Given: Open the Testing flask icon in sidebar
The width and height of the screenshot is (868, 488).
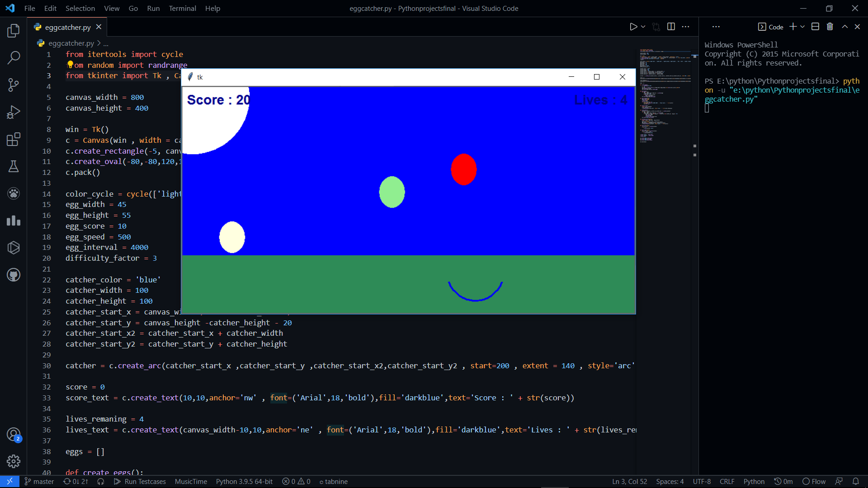Looking at the screenshot, I should 14,166.
